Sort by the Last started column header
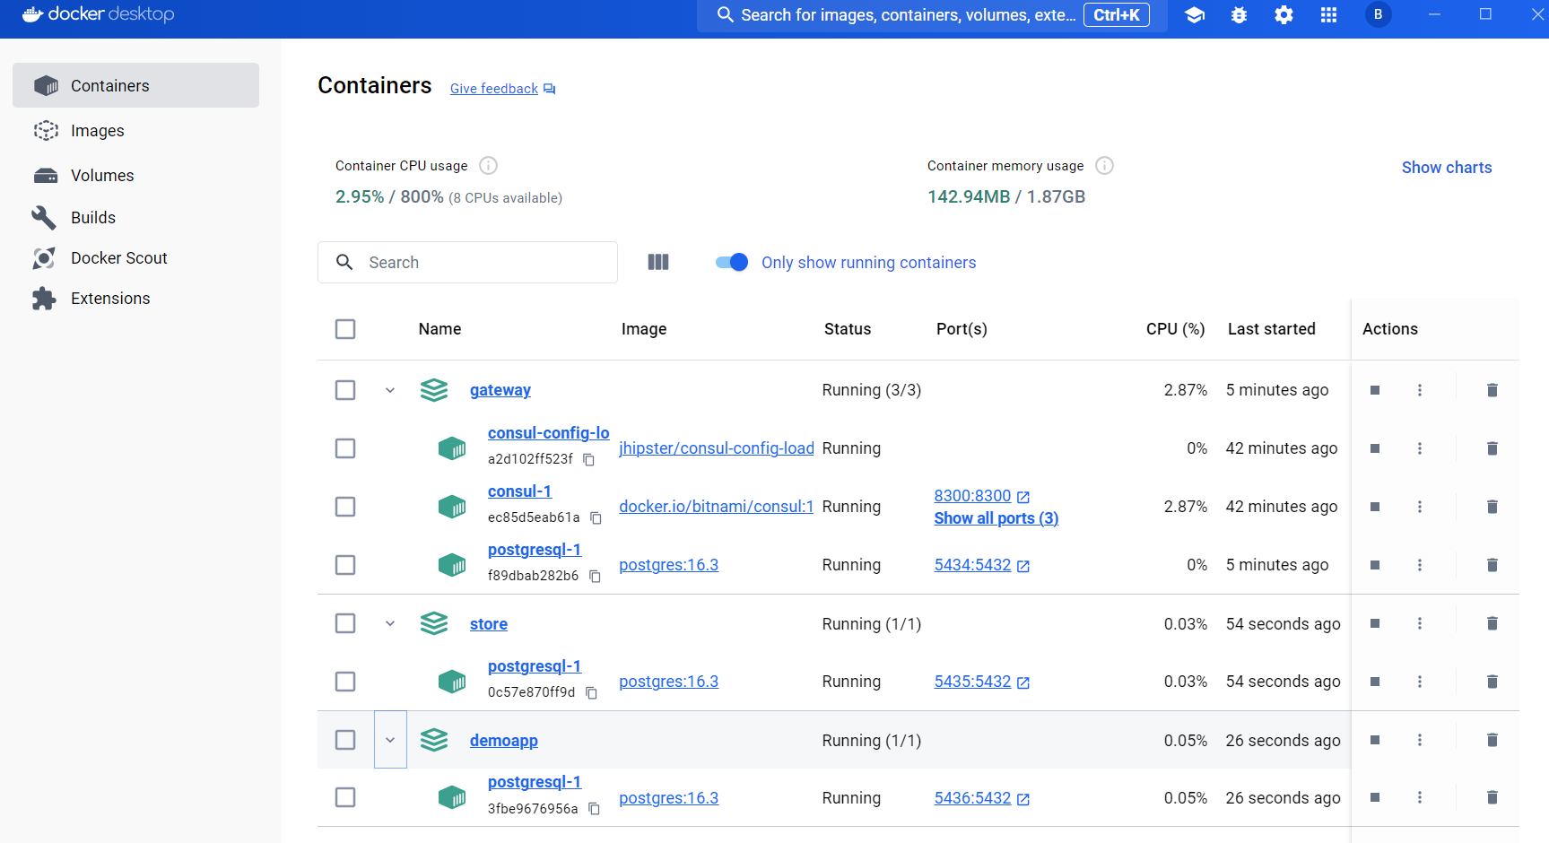This screenshot has height=843, width=1549. coord(1271,329)
